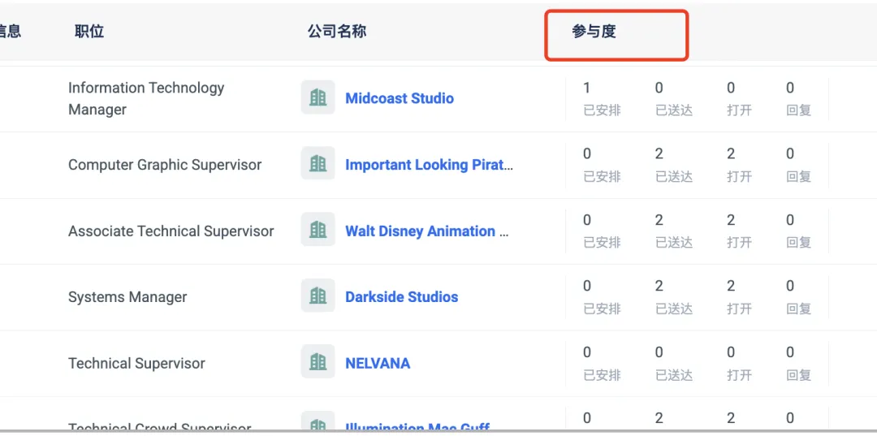
Task: Select the Computer Graphic Supervisor row title
Action: (x=165, y=165)
